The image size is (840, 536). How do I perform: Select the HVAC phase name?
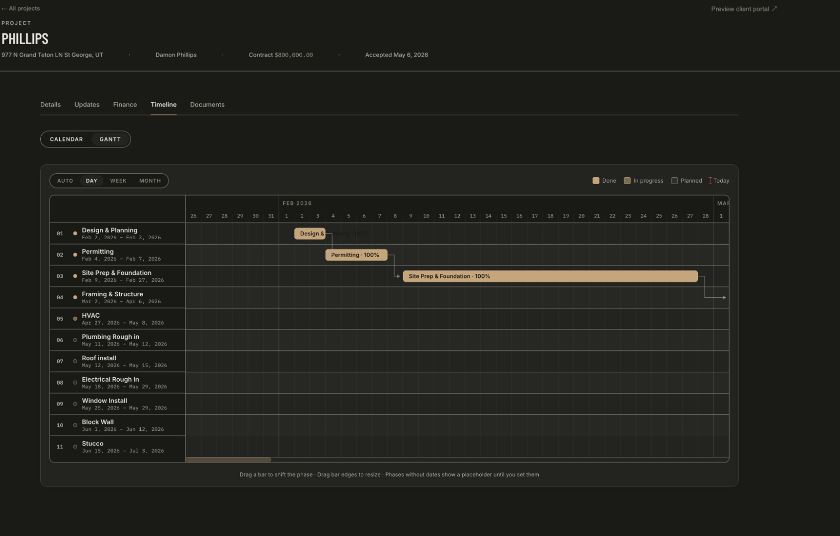pyautogui.click(x=90, y=316)
